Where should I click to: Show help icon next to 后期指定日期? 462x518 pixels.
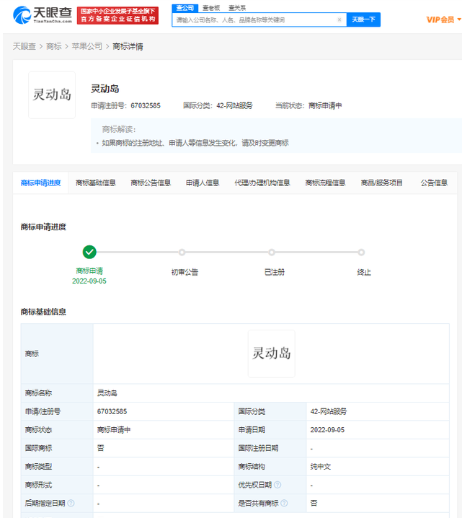point(71,503)
